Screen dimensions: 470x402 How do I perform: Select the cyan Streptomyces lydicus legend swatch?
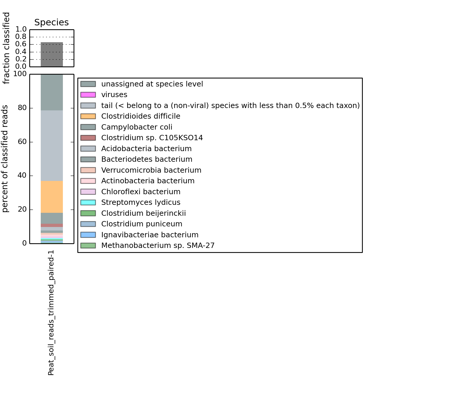88,202
